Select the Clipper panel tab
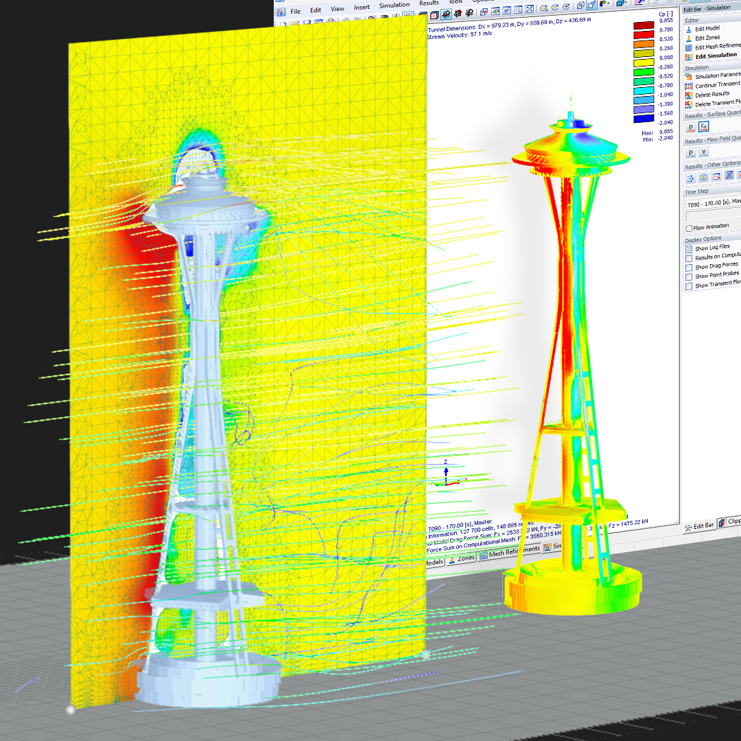The image size is (741, 741). 729,521
